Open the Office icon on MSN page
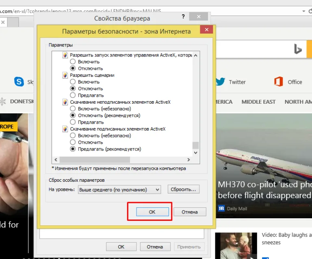 coord(279,82)
